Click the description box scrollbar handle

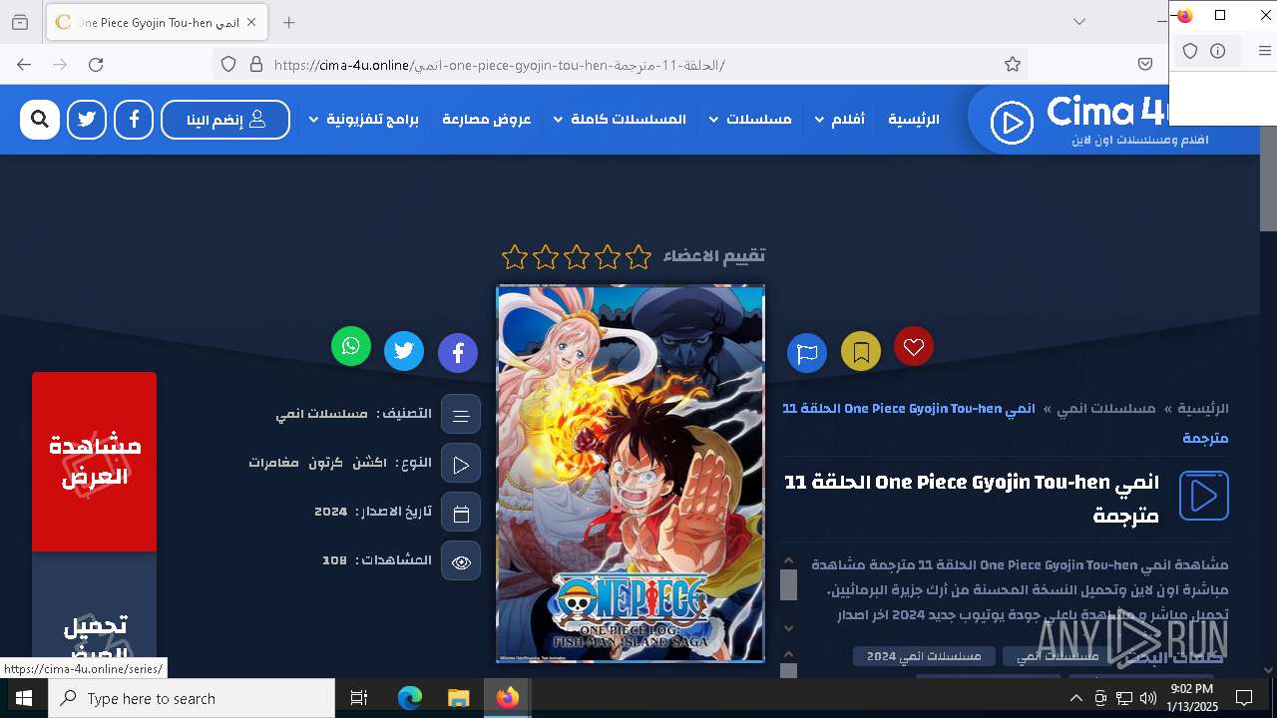788,585
